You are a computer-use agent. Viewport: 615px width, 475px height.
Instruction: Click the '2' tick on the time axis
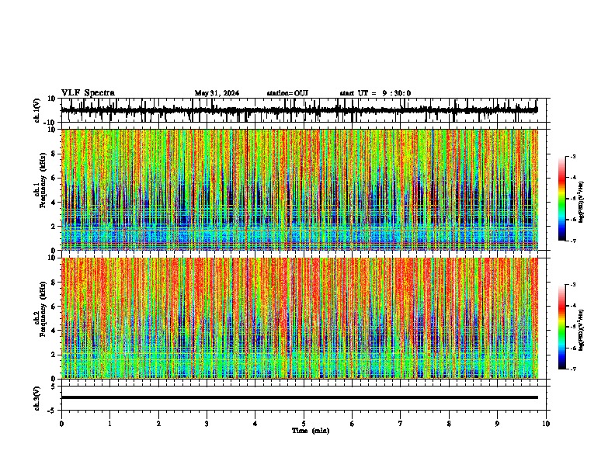158,424
